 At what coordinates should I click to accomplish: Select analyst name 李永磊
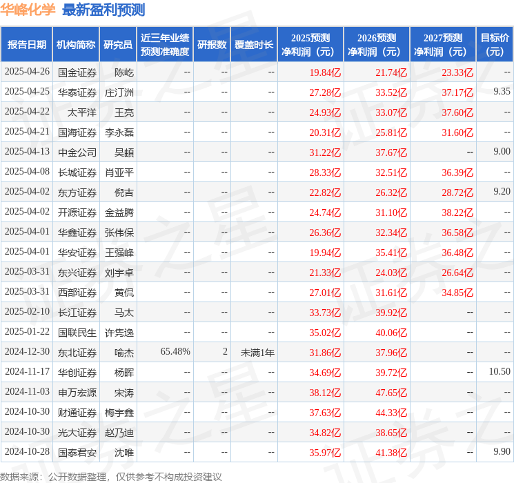click(119, 132)
